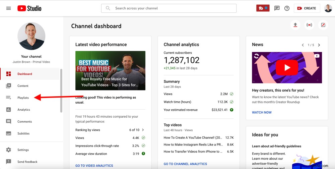
Task: Open the Best Music for YouTube video thumbnail
Action: click(x=110, y=71)
